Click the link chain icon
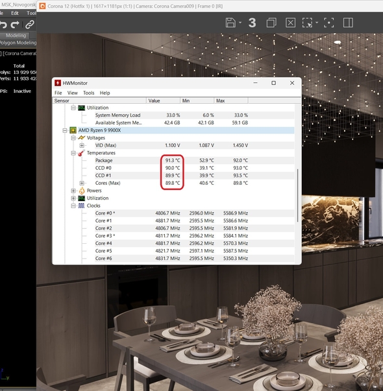This screenshot has width=383, height=391. 30,25
